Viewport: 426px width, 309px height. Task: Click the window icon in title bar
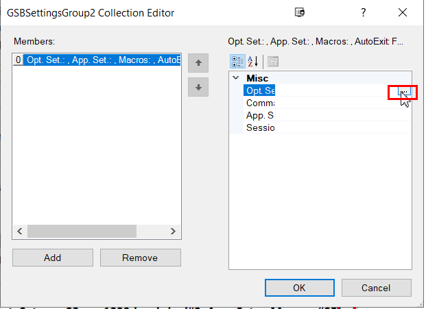tap(299, 13)
